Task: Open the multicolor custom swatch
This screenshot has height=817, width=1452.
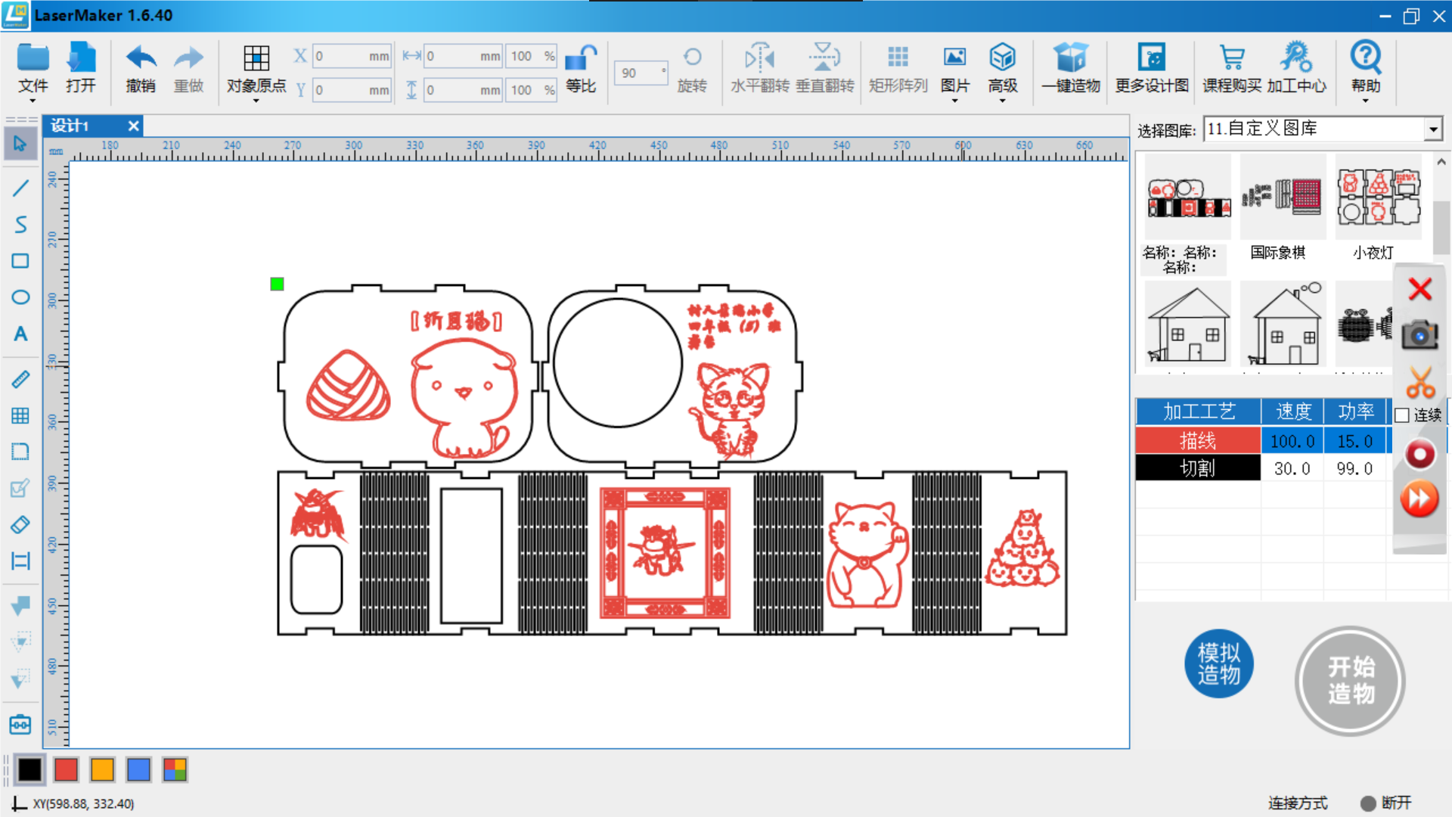Action: [175, 769]
